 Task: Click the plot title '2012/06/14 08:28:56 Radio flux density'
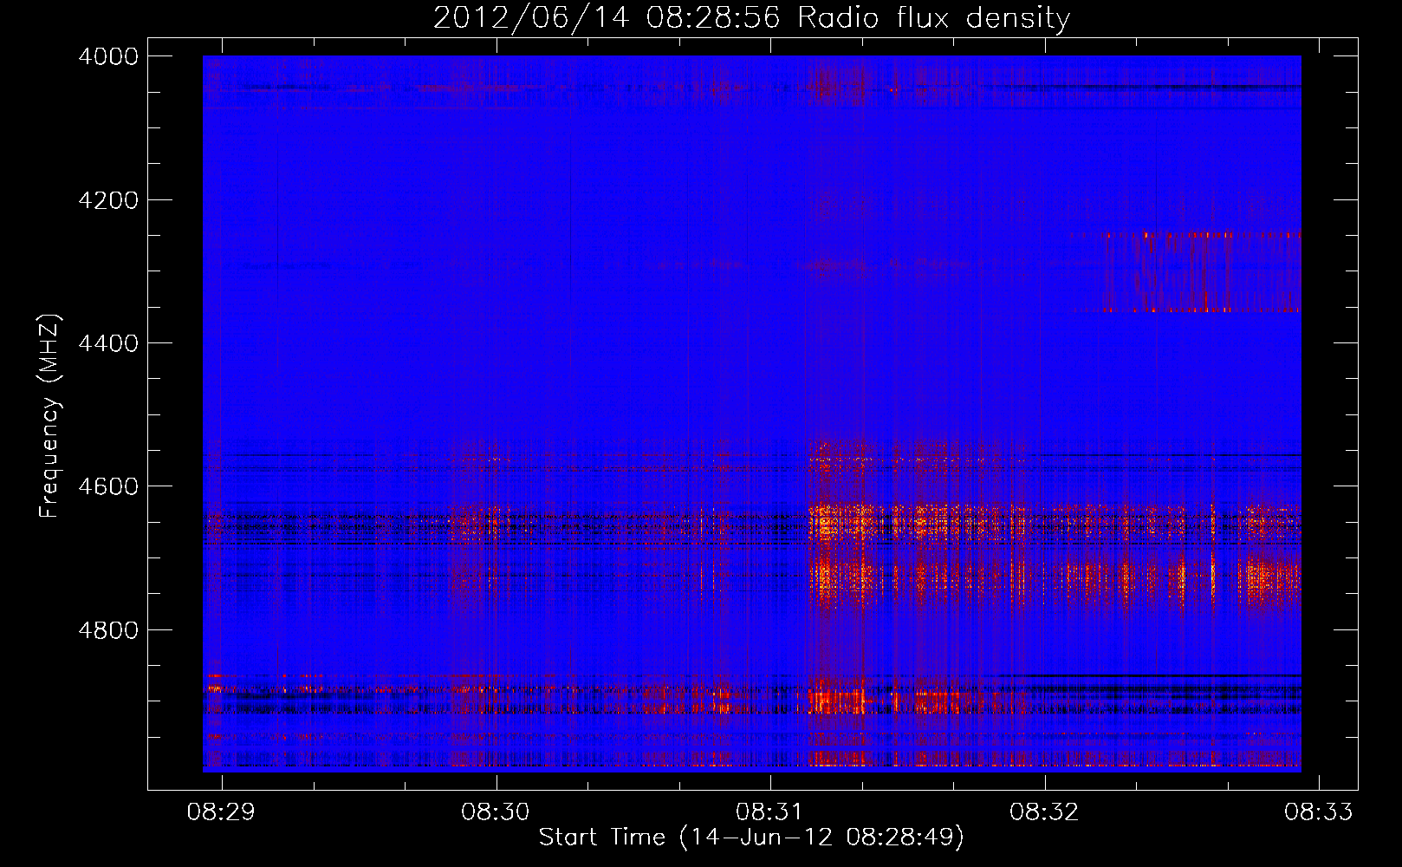tap(751, 17)
